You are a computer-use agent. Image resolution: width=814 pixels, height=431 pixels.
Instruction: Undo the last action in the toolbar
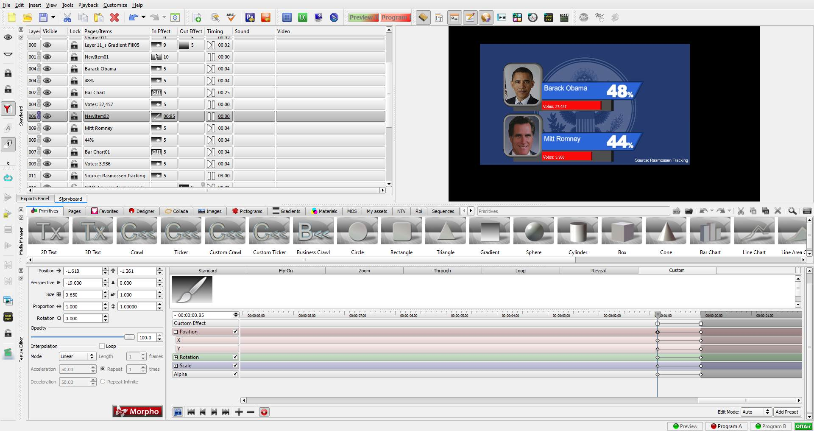[x=134, y=17]
